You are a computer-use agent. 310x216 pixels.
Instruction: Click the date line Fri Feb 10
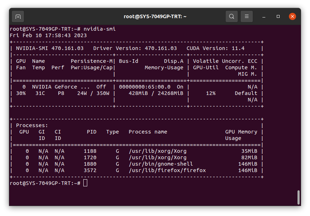(x=48, y=35)
